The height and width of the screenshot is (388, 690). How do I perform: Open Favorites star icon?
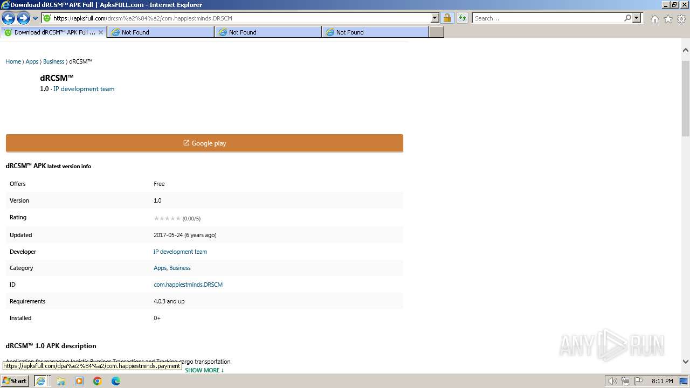[668, 19]
